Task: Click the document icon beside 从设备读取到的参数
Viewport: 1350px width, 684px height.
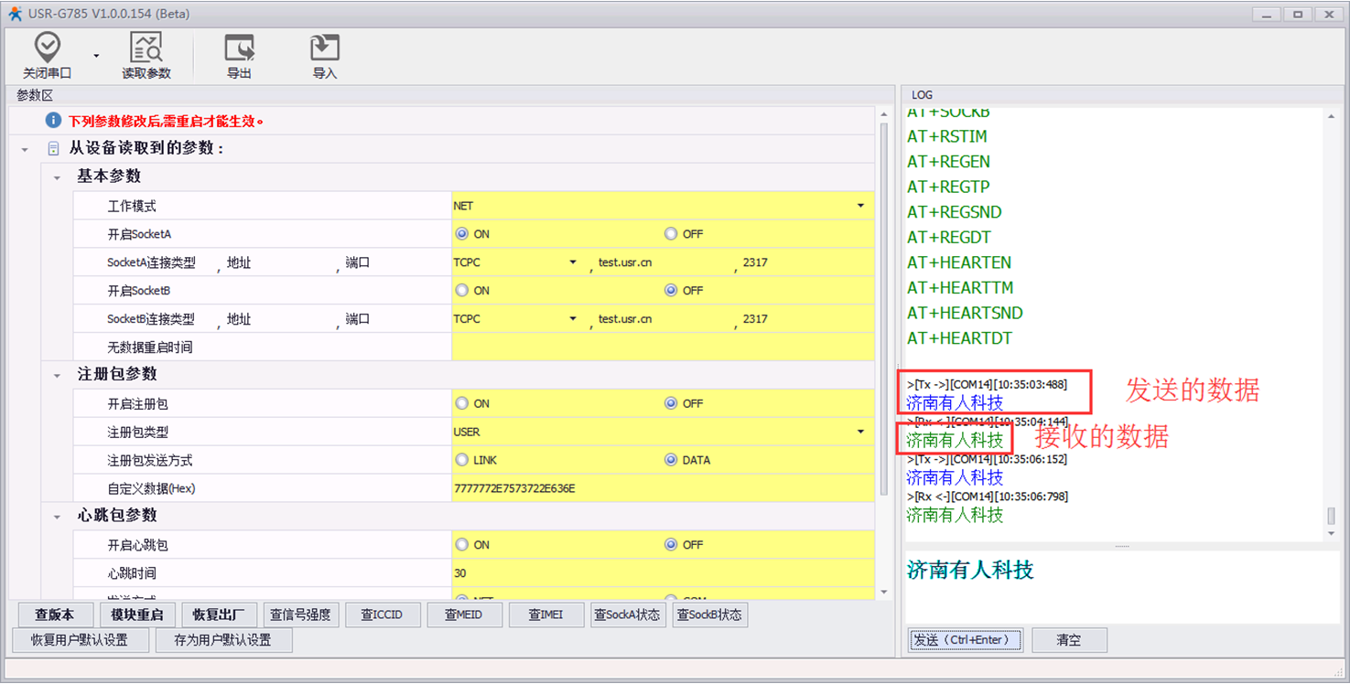Action: click(54, 148)
